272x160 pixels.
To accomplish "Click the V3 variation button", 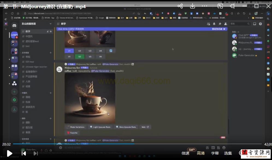I will point(90,57).
